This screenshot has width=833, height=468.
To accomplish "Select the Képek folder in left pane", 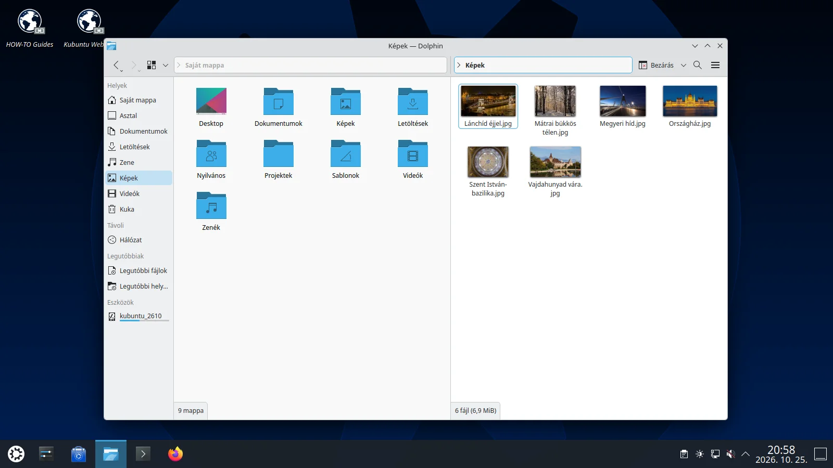I will pos(346,102).
